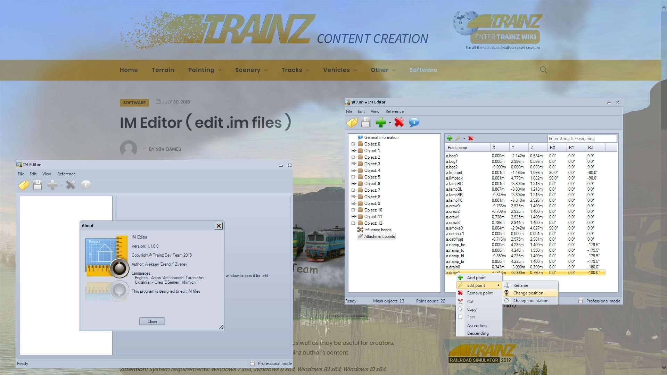Expand Object: 7 tree node
Viewport: 667px width, 375px height.
pyautogui.click(x=353, y=190)
